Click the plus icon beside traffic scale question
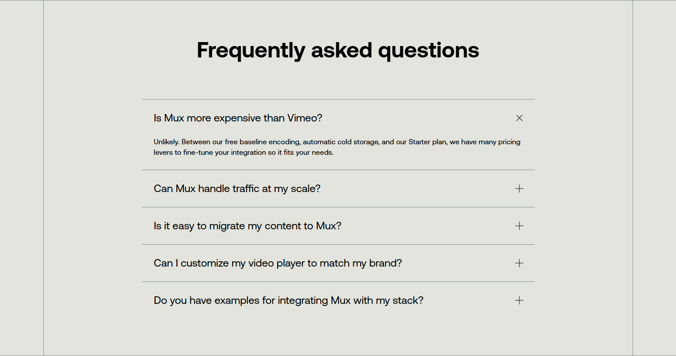 [519, 189]
